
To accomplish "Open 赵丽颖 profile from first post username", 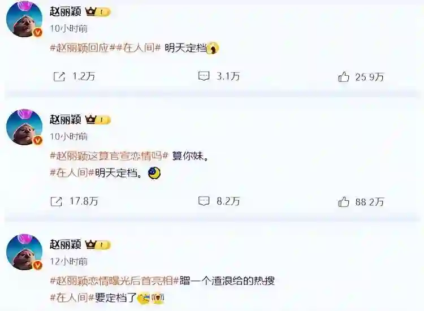I will pyautogui.click(x=66, y=11).
